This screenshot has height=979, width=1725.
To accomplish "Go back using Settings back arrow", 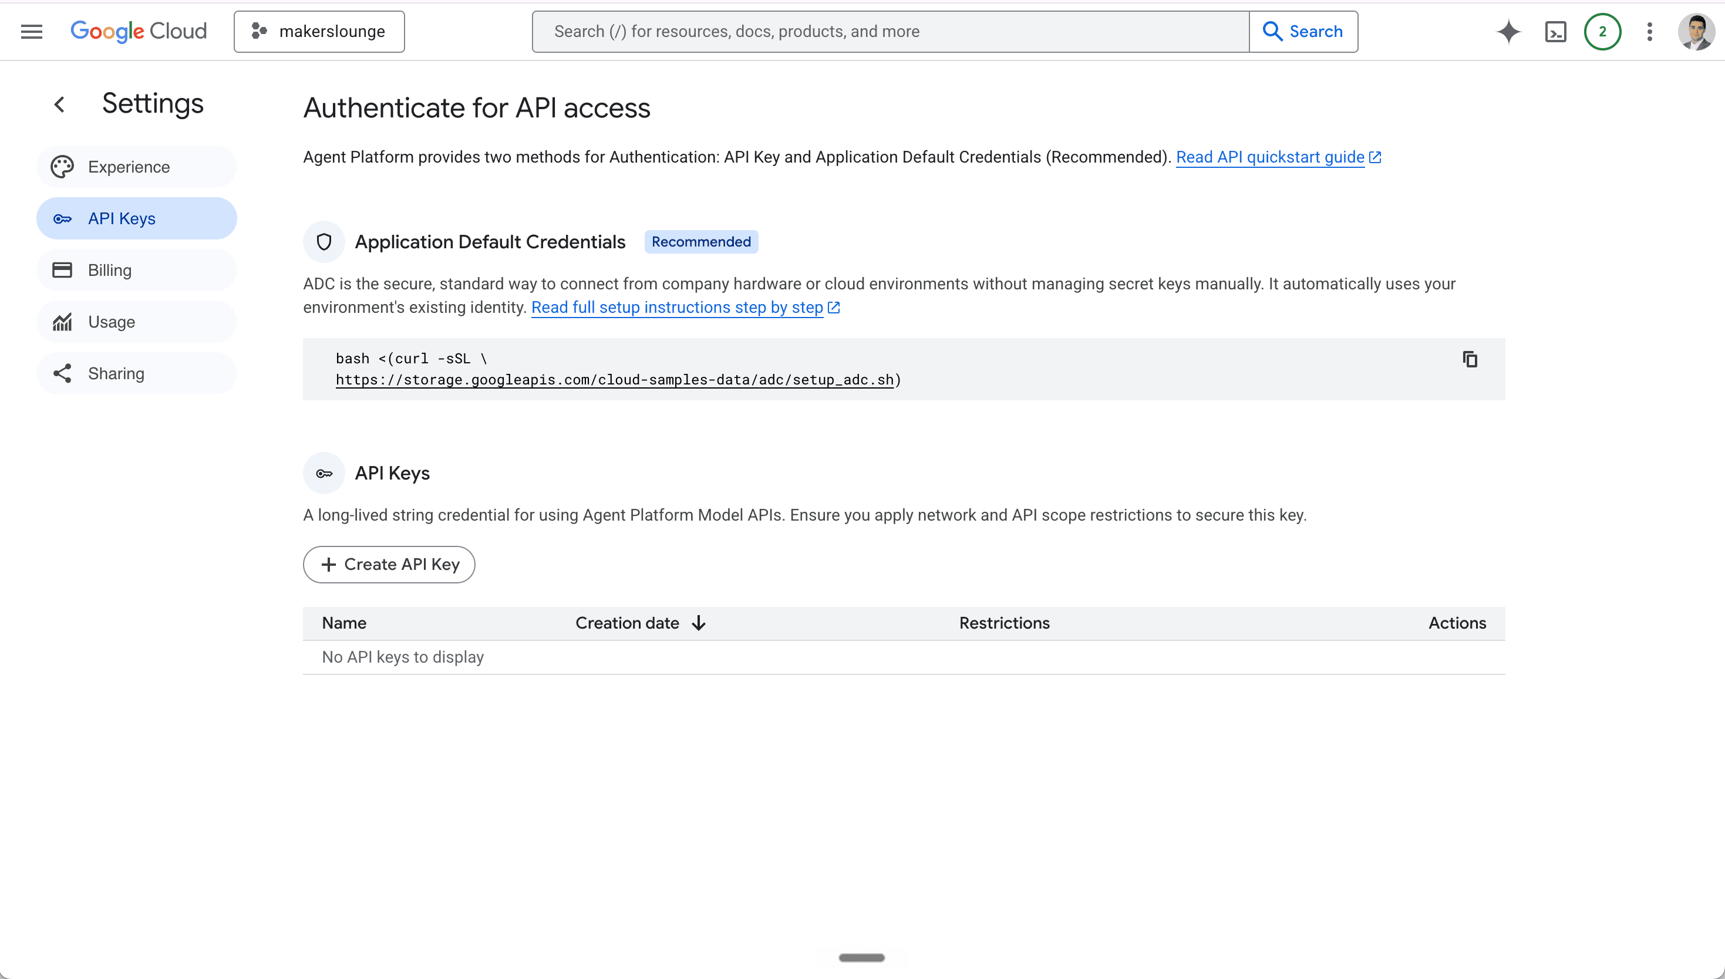I will coord(59,104).
